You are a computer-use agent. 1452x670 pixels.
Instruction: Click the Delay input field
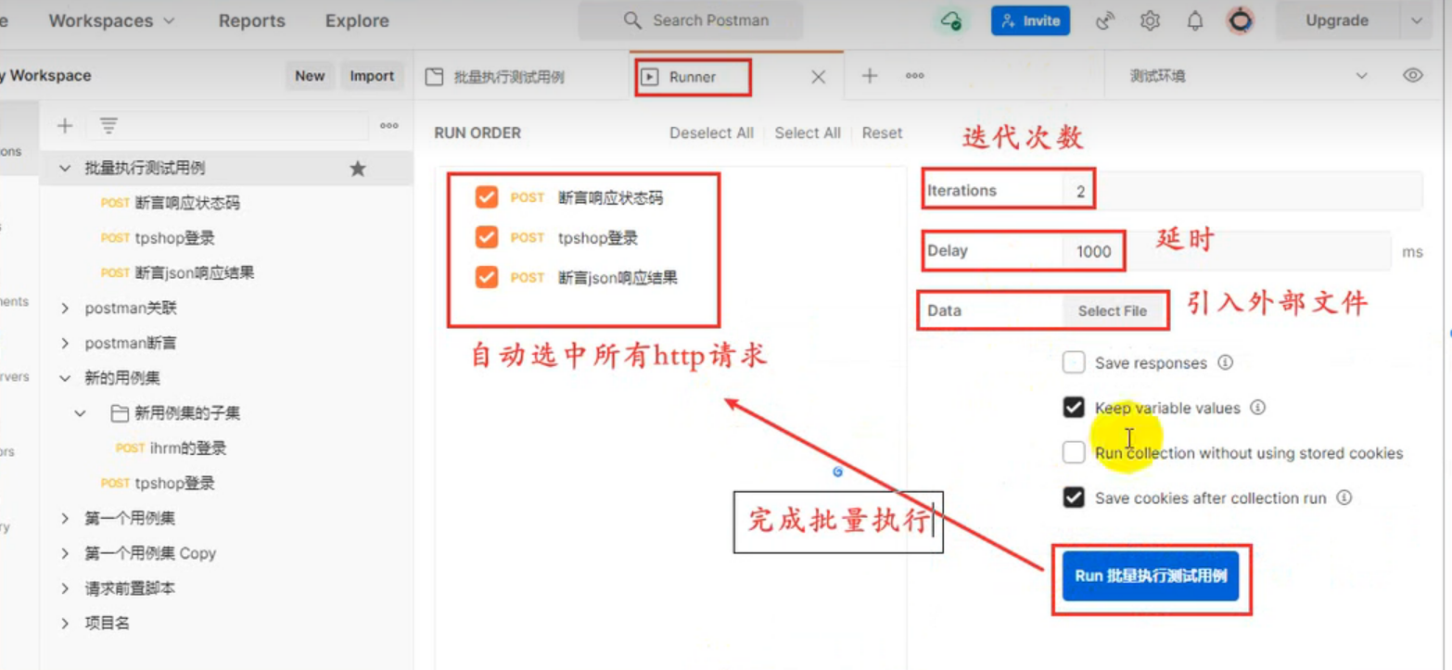(1227, 251)
